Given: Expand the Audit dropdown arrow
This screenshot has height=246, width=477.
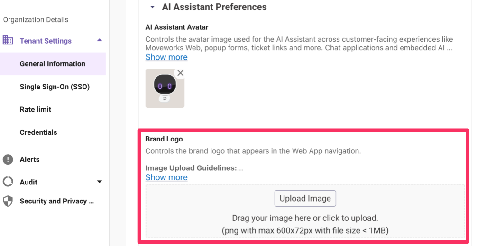Looking at the screenshot, I should click(100, 182).
